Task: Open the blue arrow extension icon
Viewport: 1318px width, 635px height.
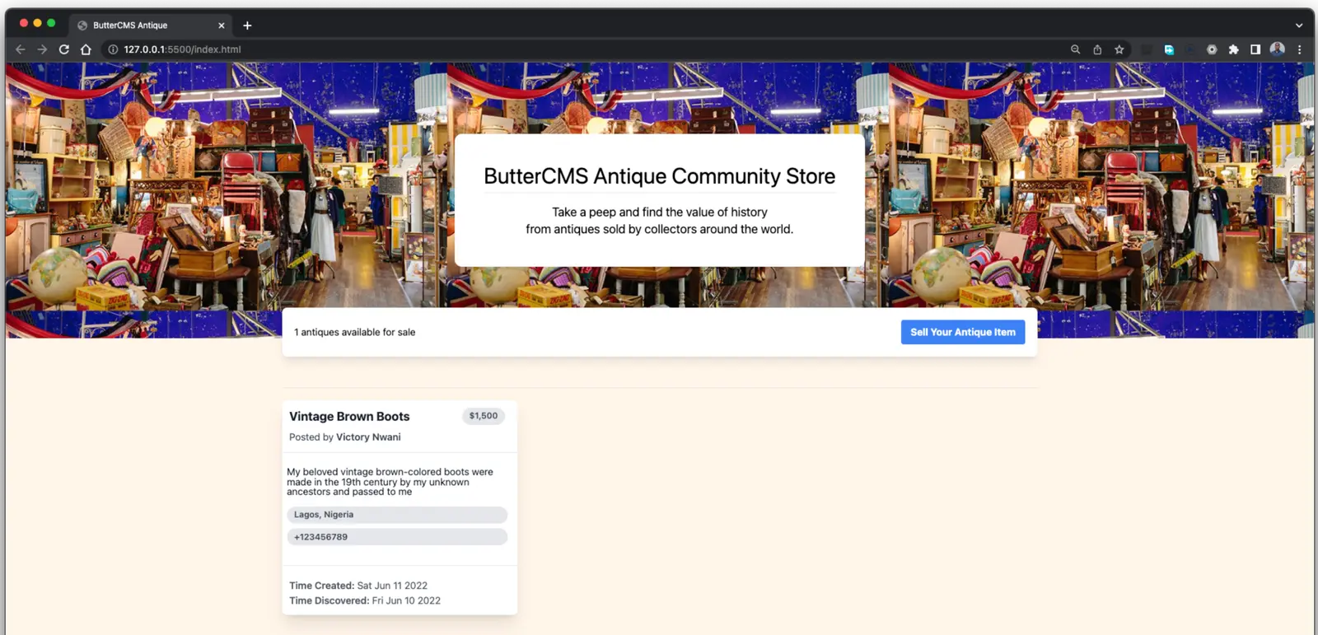Action: pyautogui.click(x=1169, y=49)
